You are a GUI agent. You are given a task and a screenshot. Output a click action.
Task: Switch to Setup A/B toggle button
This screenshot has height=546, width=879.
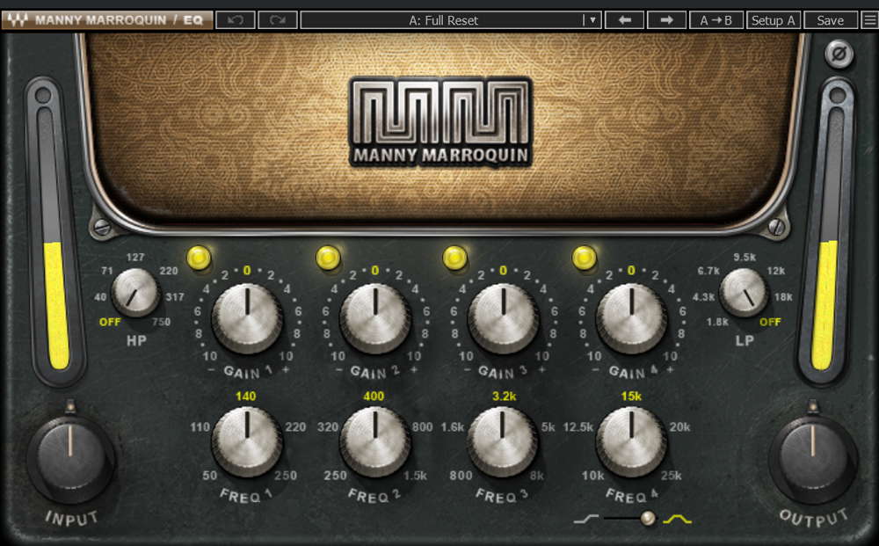click(773, 20)
